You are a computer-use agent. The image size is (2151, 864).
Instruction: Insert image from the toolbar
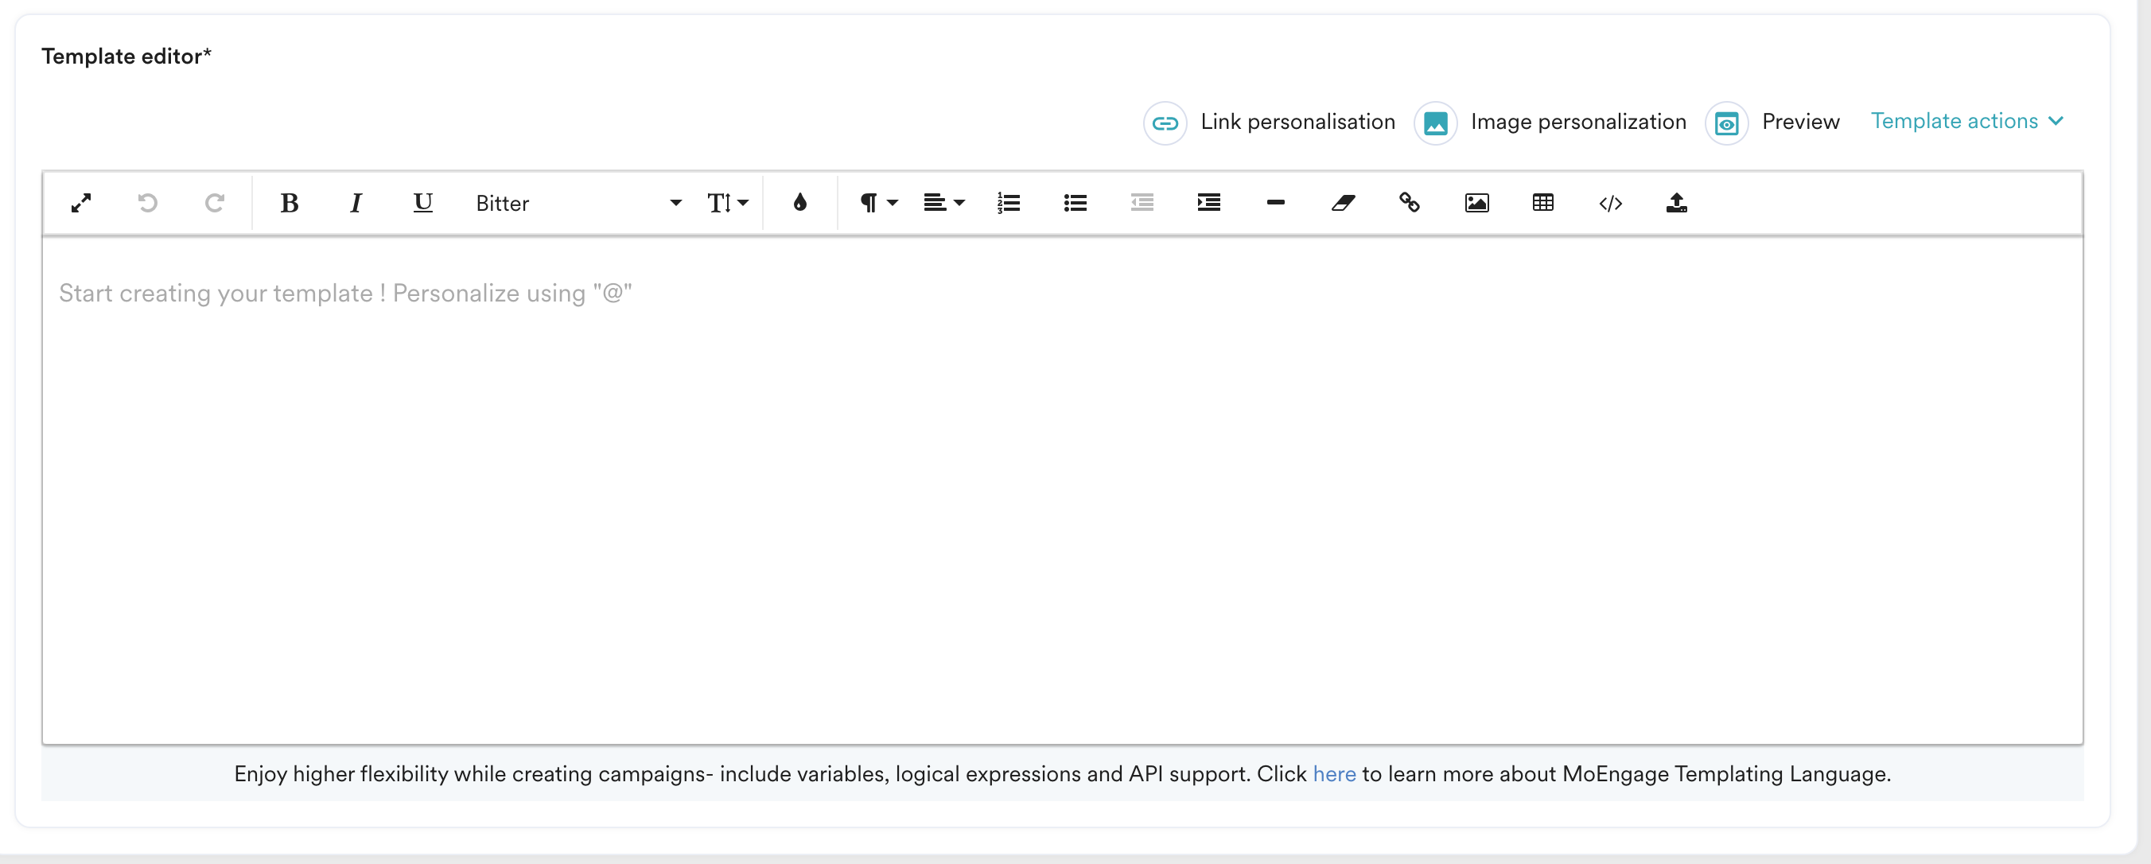coord(1477,203)
